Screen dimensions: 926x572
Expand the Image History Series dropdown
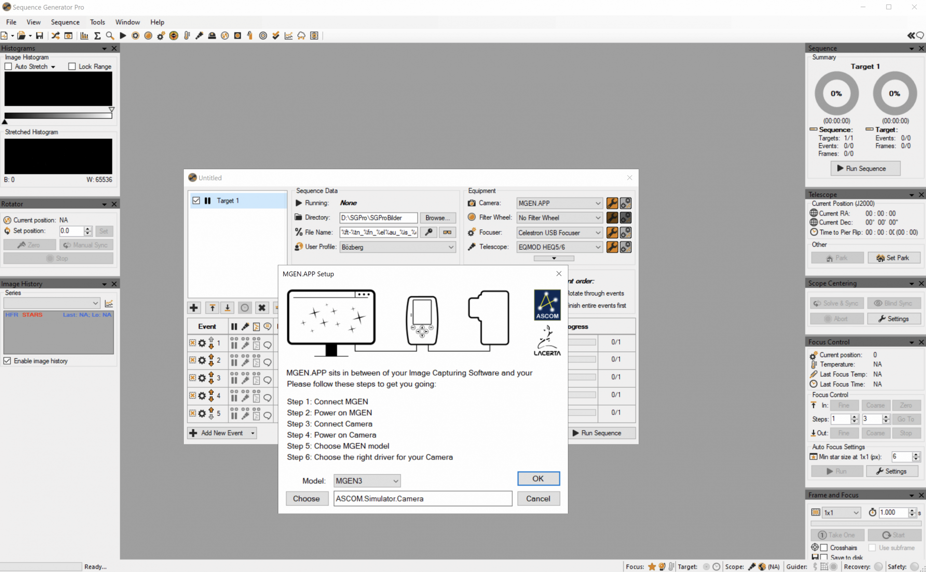click(52, 303)
